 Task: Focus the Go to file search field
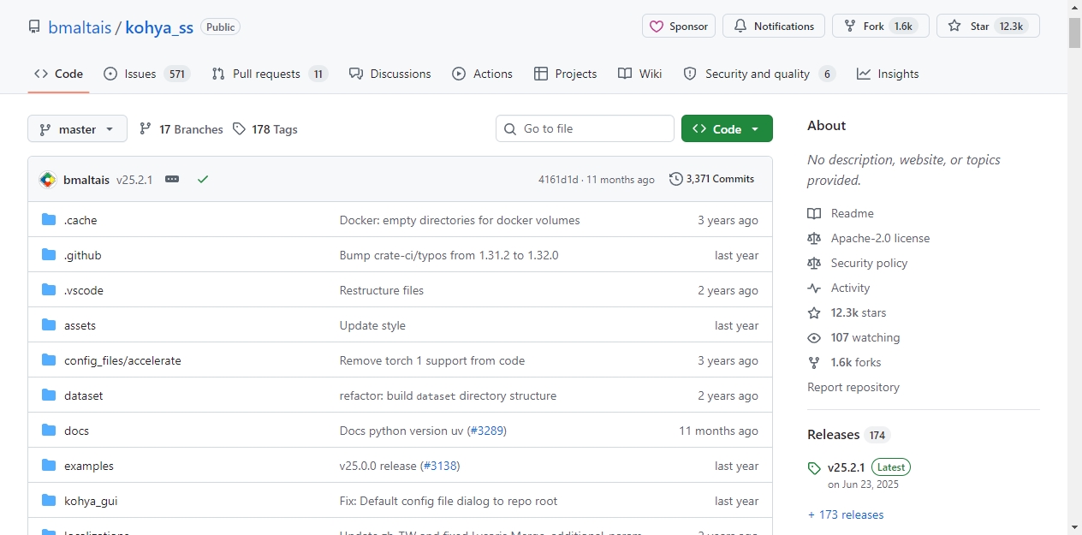585,128
